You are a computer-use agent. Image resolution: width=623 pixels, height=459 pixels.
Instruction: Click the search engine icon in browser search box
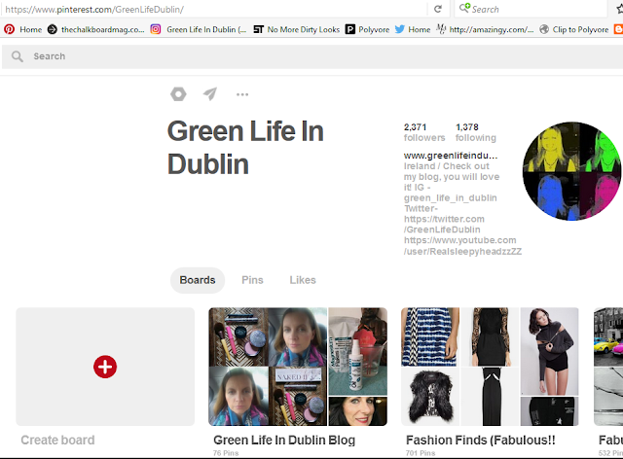(x=464, y=8)
